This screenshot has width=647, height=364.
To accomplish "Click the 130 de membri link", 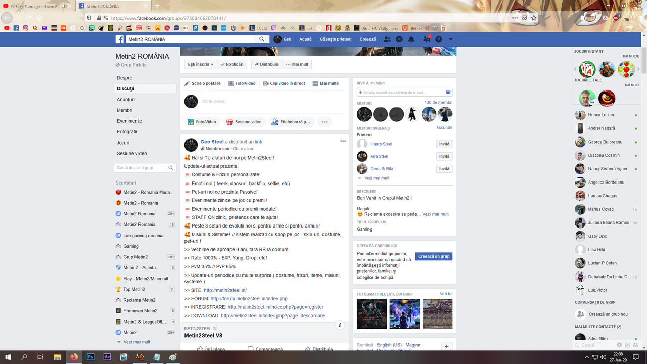I will point(438,103).
